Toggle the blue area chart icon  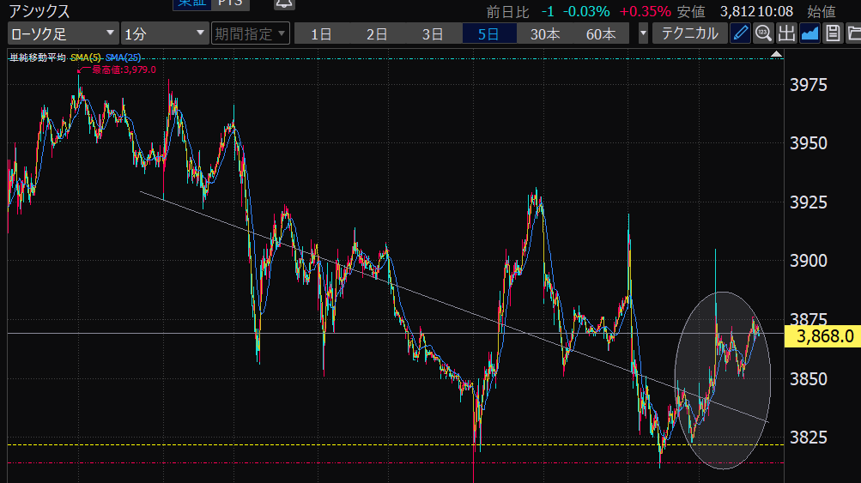(x=809, y=34)
